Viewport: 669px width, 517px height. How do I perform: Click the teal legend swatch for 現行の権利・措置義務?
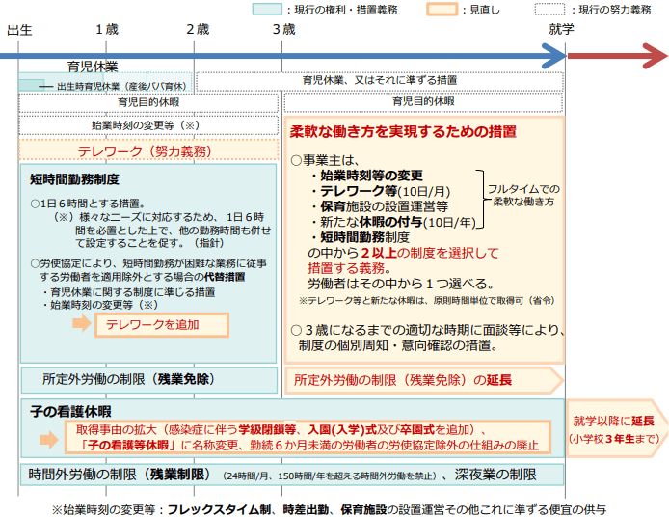point(267,9)
